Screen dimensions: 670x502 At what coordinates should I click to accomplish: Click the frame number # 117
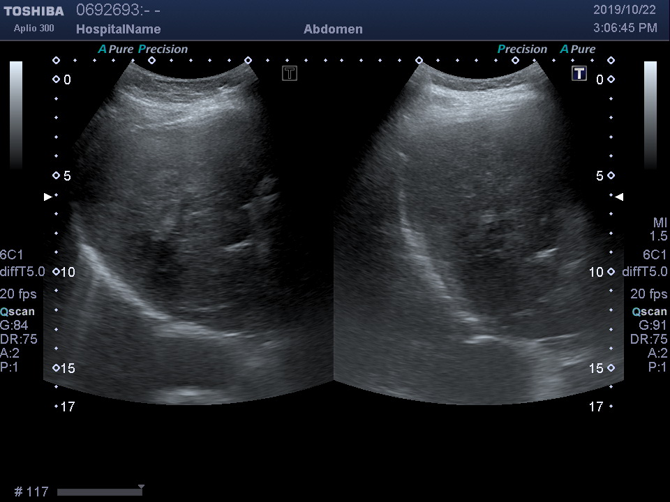pyautogui.click(x=31, y=492)
